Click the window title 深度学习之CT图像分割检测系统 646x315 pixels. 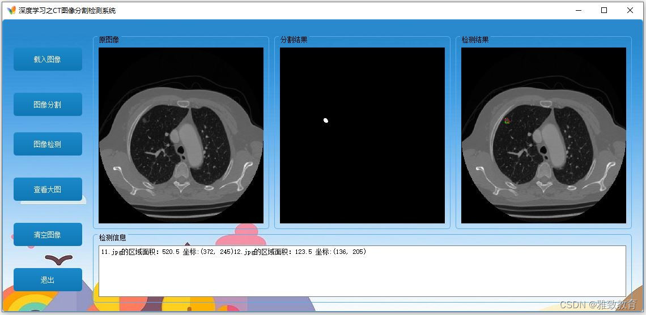[x=67, y=10]
